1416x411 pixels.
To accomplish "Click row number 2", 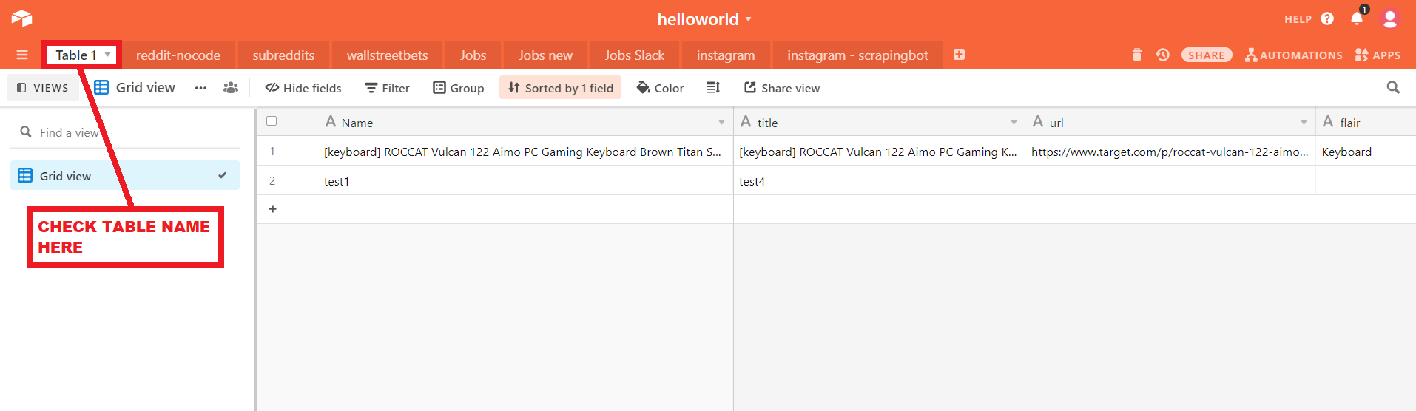I will tap(272, 181).
